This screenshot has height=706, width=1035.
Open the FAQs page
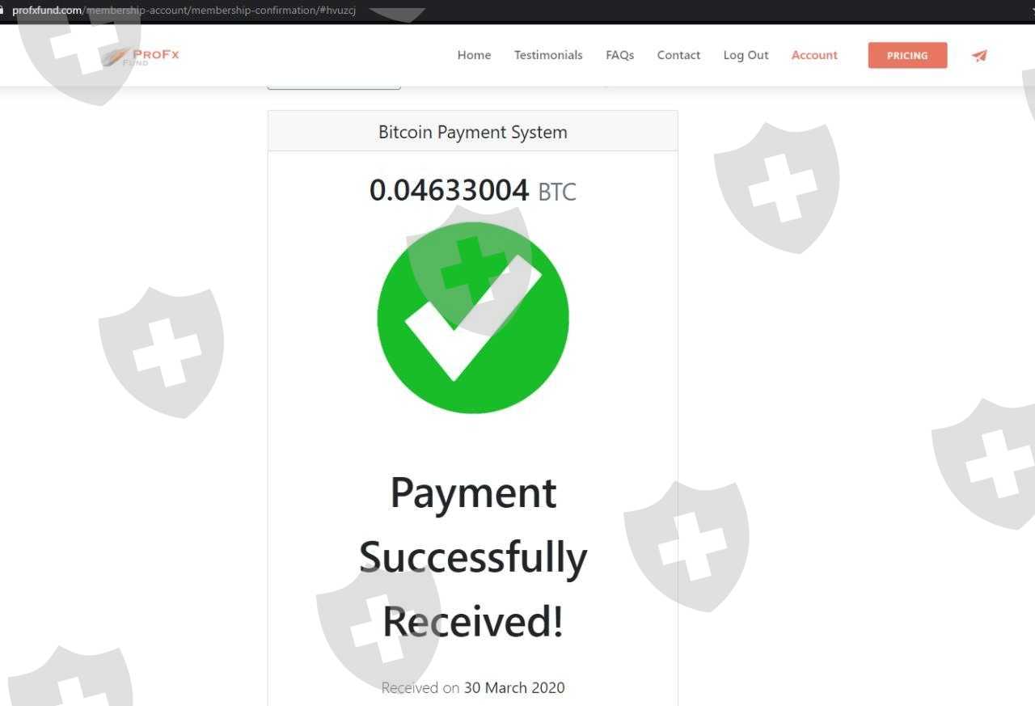[x=619, y=55]
